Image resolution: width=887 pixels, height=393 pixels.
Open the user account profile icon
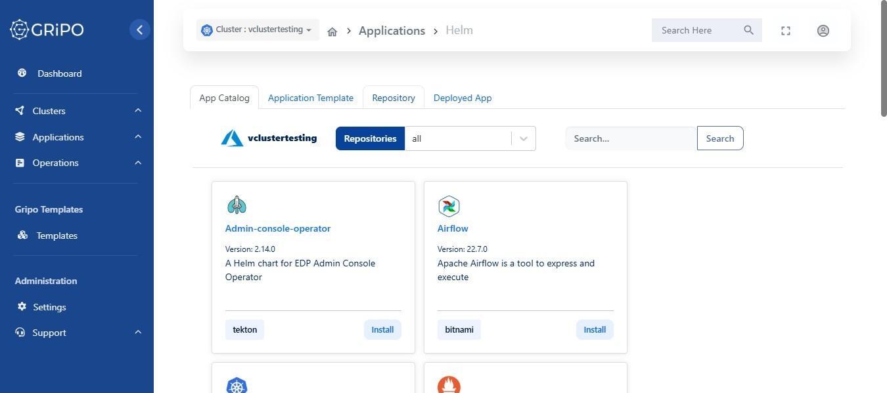[823, 31]
